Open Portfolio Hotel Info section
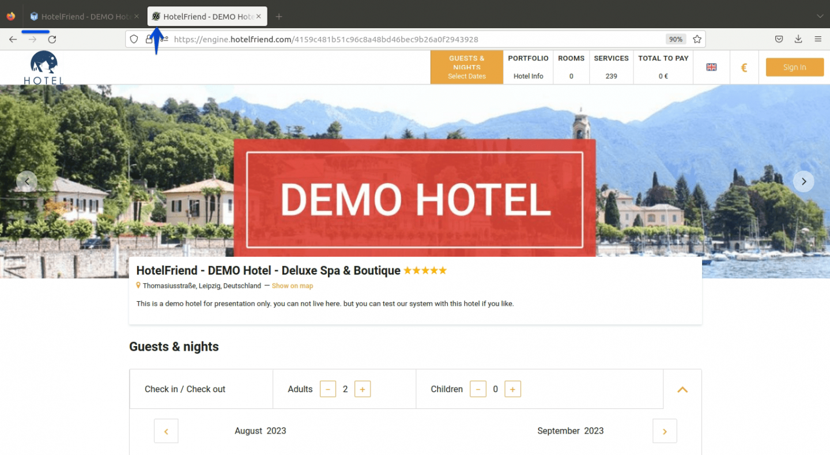Screen dimensions: 830x455 (528, 67)
